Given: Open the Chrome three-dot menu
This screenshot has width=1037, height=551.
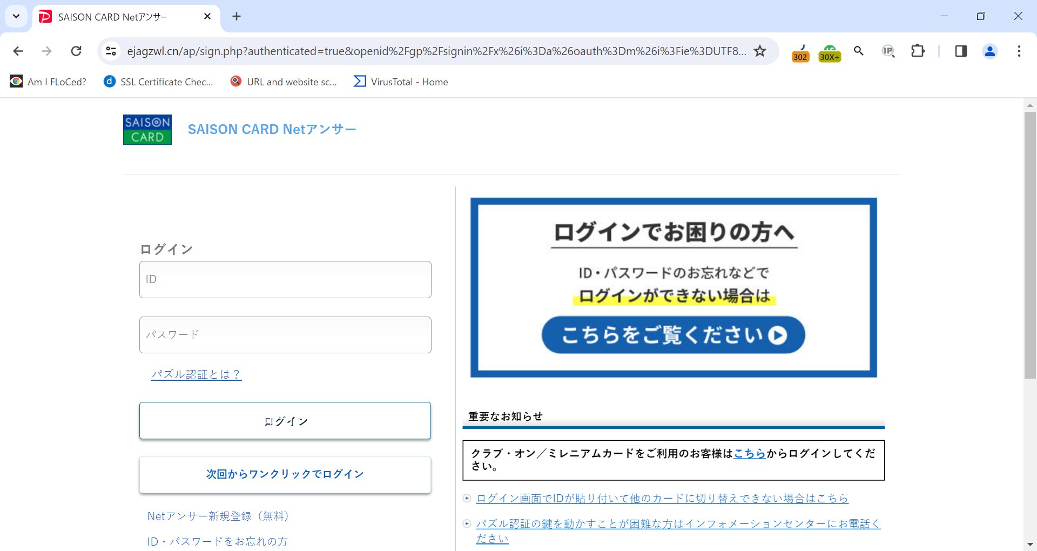Looking at the screenshot, I should [1019, 51].
